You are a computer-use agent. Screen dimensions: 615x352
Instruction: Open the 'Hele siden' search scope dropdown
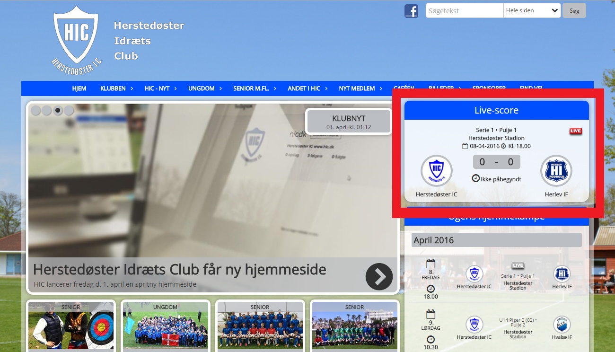click(532, 10)
